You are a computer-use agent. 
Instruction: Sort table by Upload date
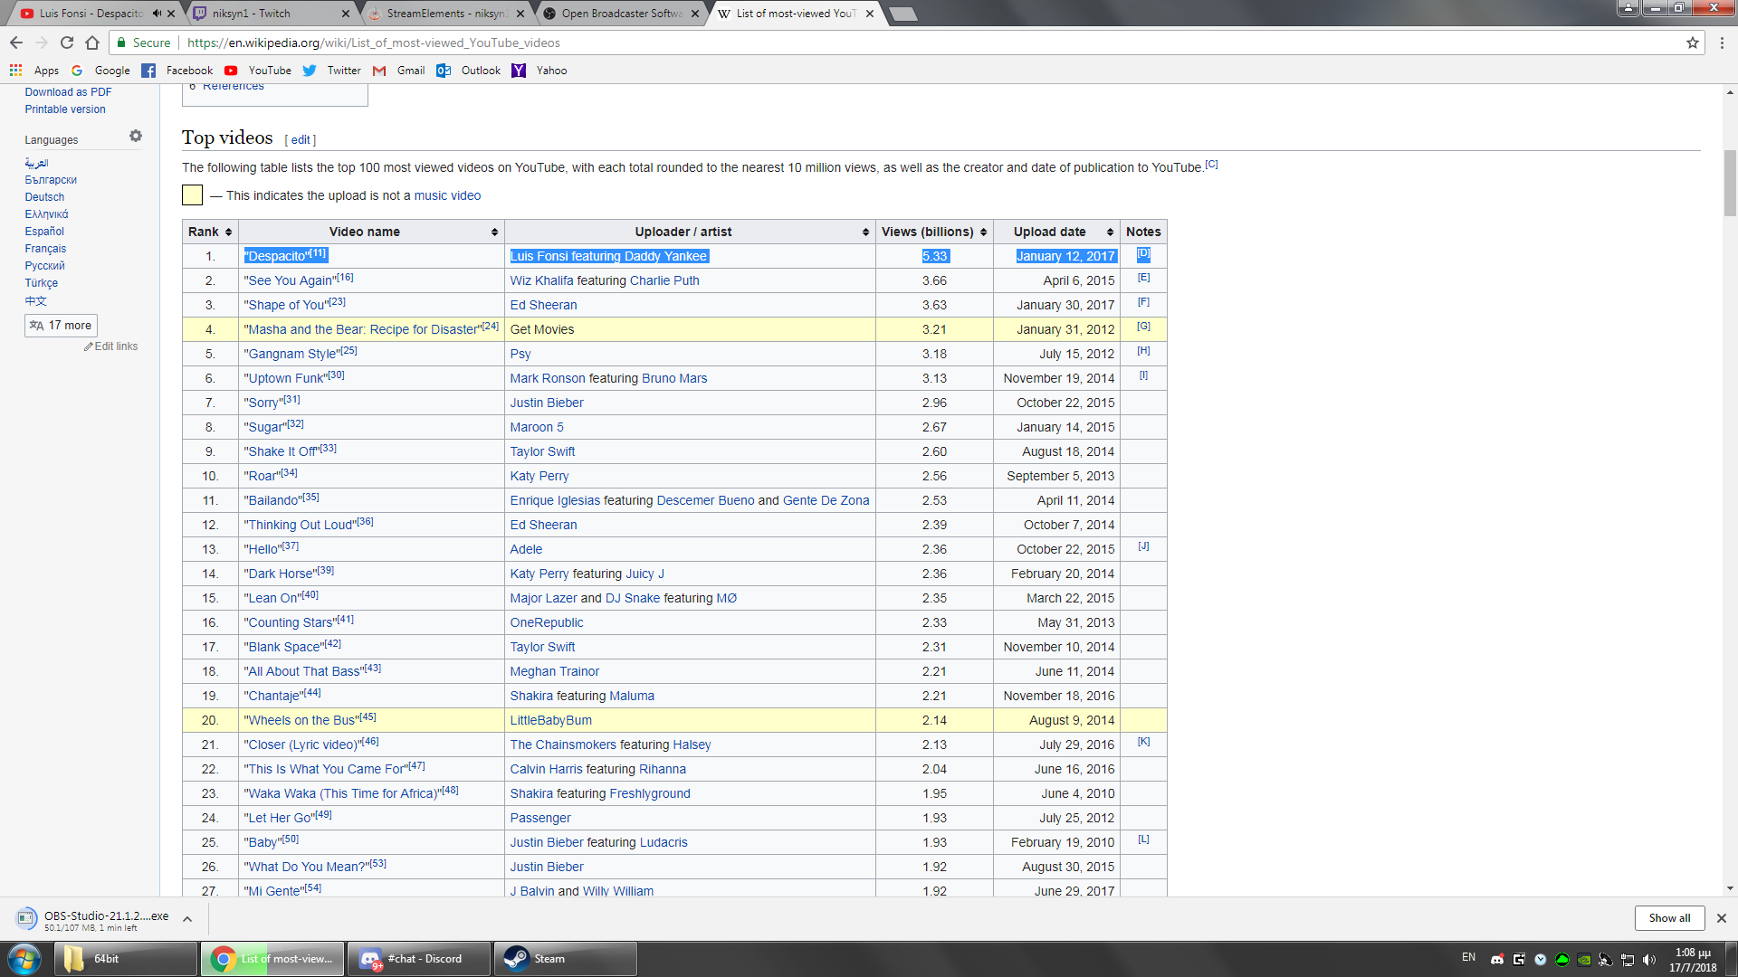point(1110,232)
